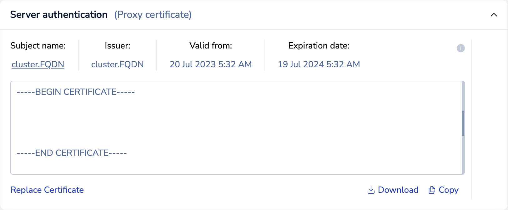Click the Copy clipboard icon
This screenshot has width=508, height=210.
point(432,190)
